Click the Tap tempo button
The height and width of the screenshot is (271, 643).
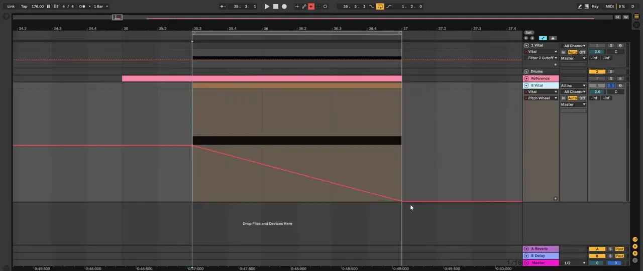click(x=24, y=7)
